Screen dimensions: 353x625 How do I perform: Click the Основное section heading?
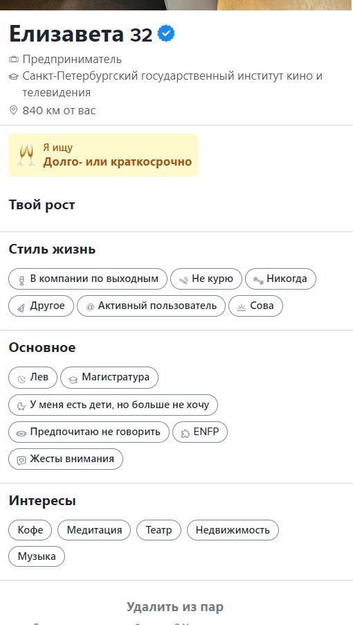coord(42,348)
